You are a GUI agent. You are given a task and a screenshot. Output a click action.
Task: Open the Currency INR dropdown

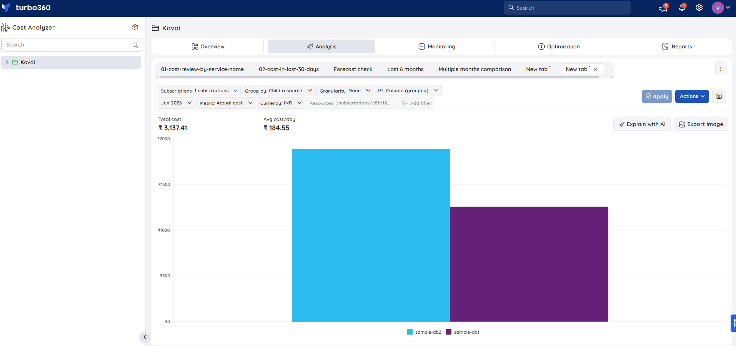click(x=281, y=103)
